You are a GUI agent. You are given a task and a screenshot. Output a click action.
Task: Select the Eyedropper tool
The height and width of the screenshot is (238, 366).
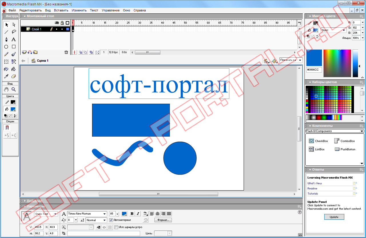click(6, 76)
